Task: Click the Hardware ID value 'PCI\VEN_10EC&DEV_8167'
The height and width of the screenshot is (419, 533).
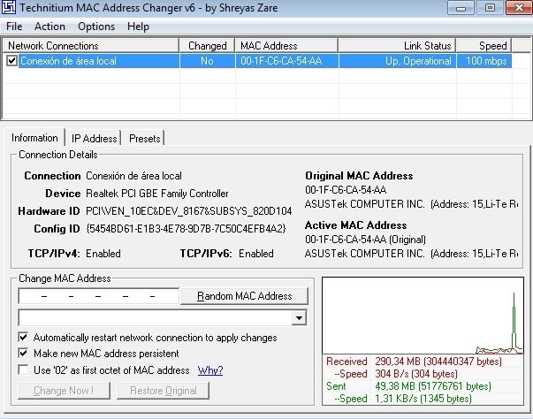Action: (188, 211)
